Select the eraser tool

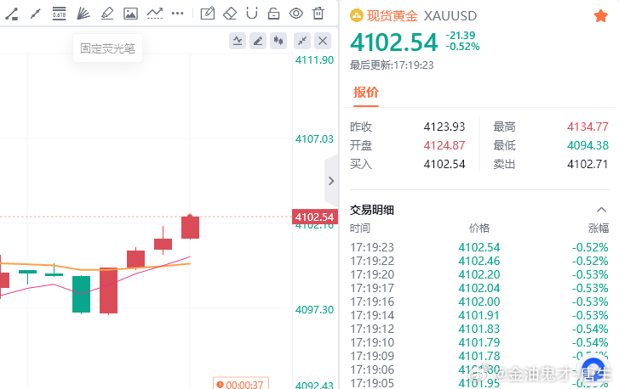coord(230,14)
